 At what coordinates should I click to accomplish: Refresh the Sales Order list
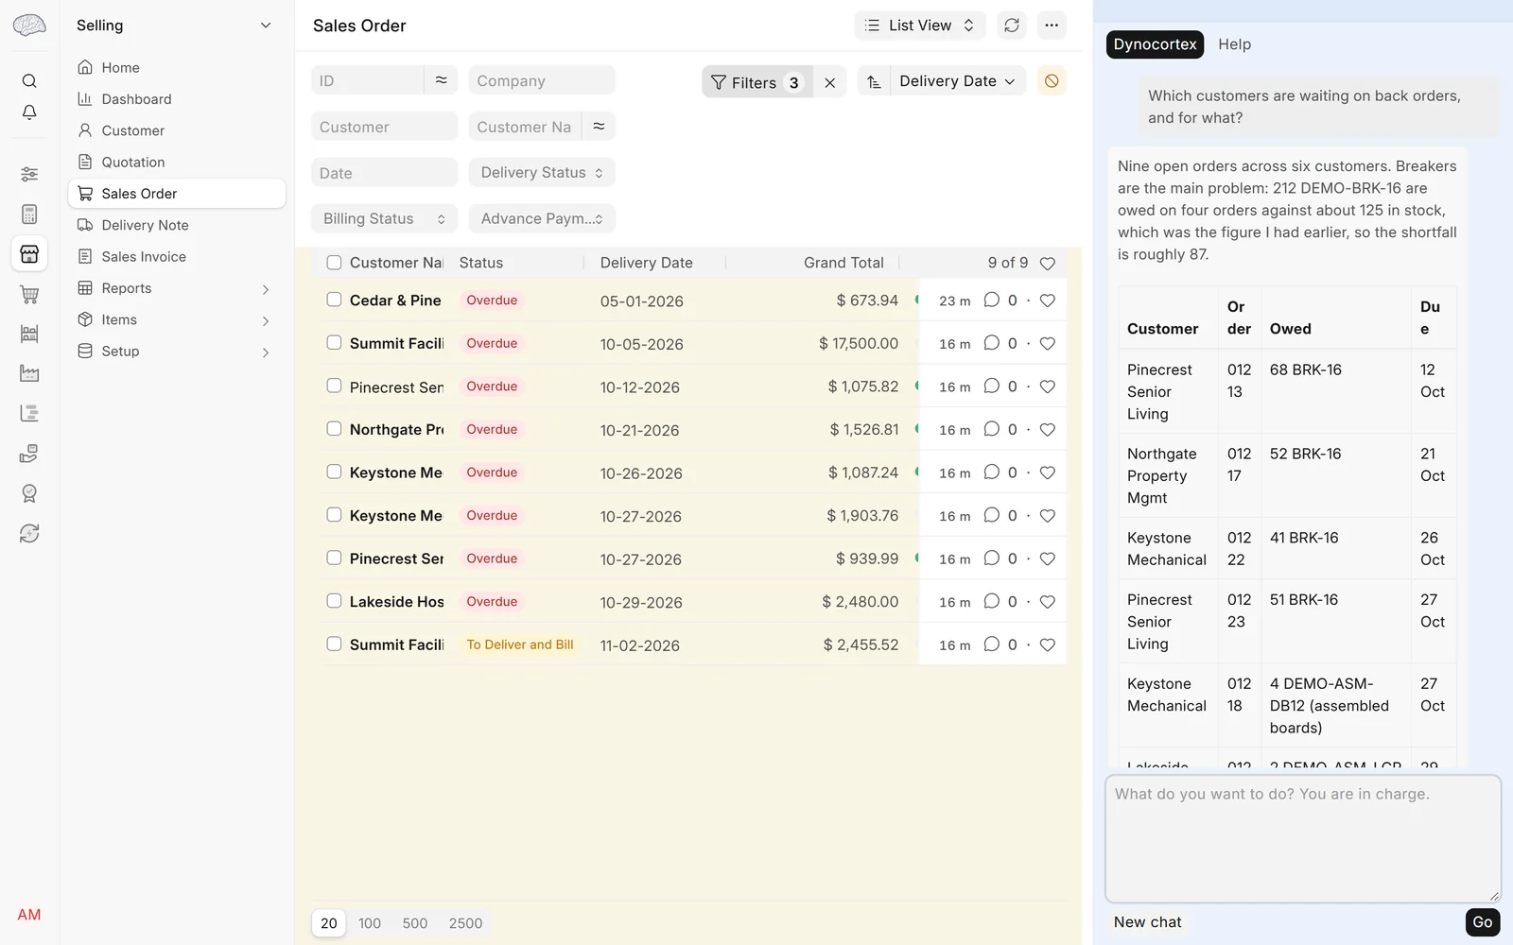coord(1012,26)
